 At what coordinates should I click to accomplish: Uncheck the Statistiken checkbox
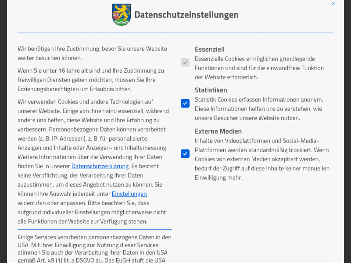click(185, 103)
